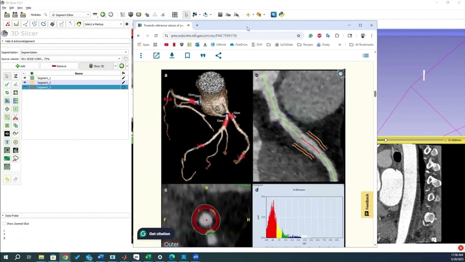Click the screenshot capture camera icon
465x262 pixels.
click(x=220, y=15)
